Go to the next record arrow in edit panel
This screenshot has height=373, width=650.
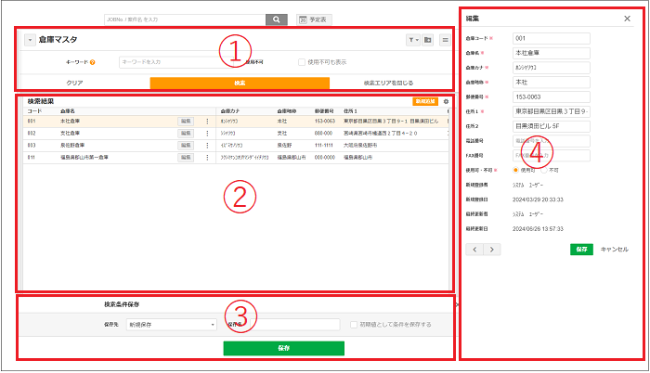pos(492,249)
